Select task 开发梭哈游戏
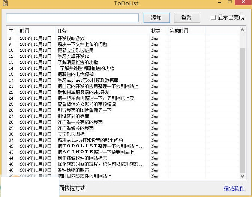The image size is (252, 197). pyautogui.click(x=71, y=38)
